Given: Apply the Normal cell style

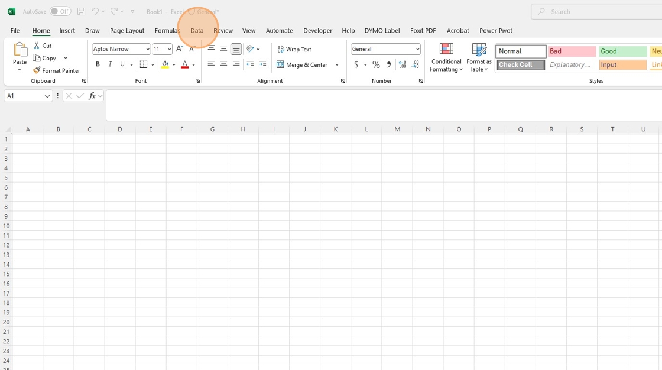Looking at the screenshot, I should coord(521,51).
